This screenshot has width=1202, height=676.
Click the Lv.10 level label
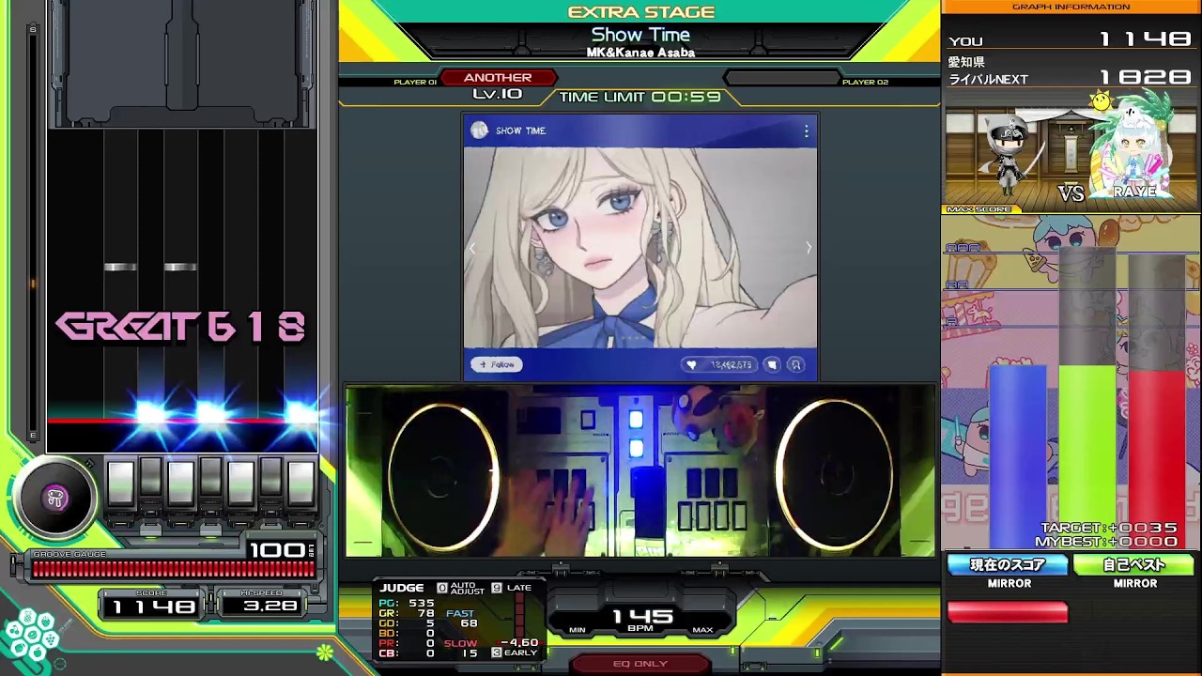(x=498, y=94)
